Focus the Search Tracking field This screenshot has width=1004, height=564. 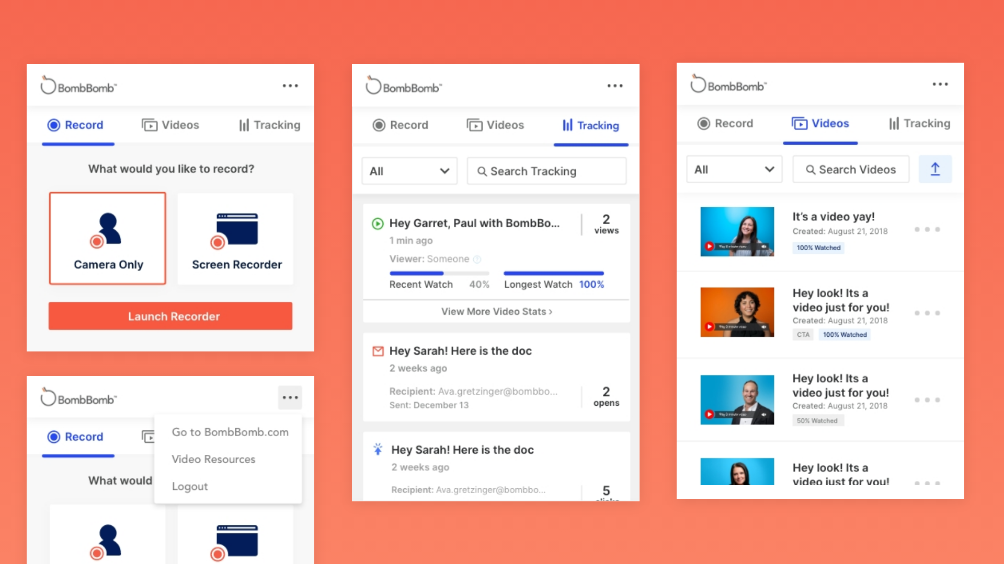pyautogui.click(x=546, y=171)
